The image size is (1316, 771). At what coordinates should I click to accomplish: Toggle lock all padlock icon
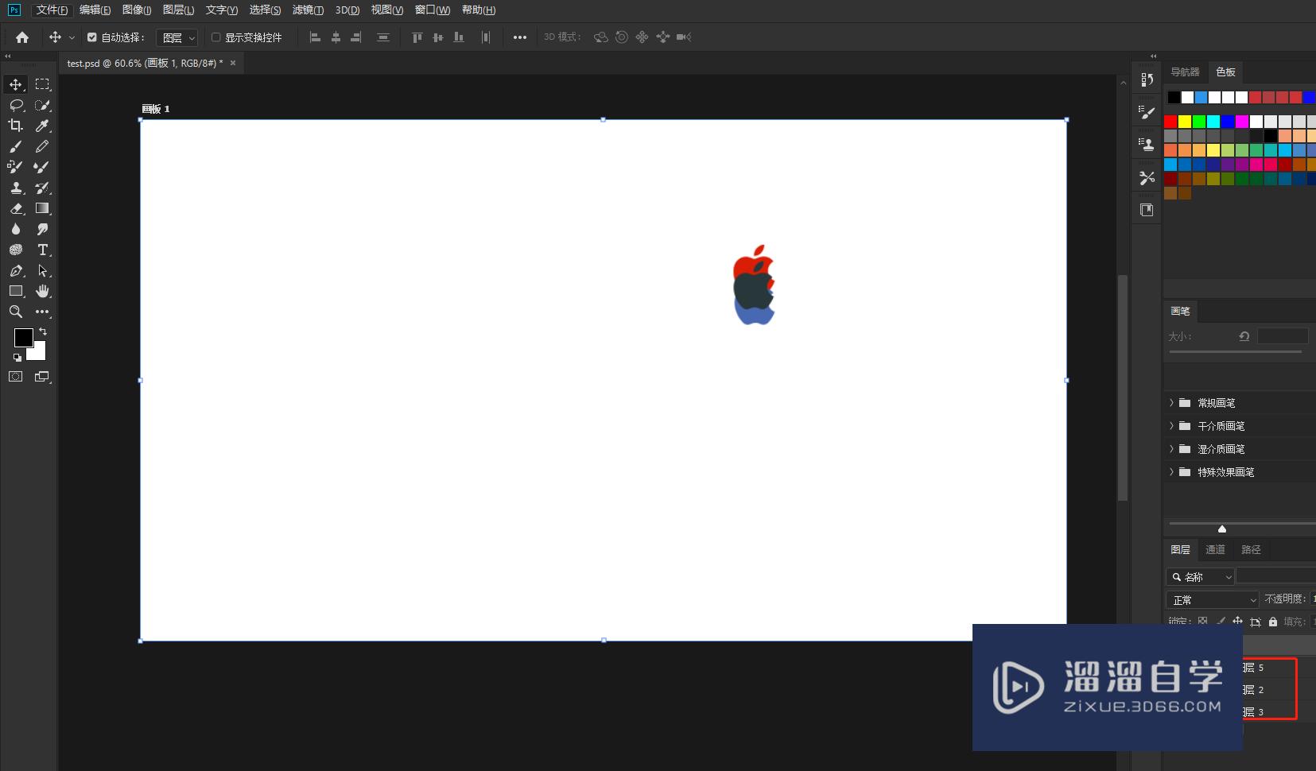pos(1273,622)
